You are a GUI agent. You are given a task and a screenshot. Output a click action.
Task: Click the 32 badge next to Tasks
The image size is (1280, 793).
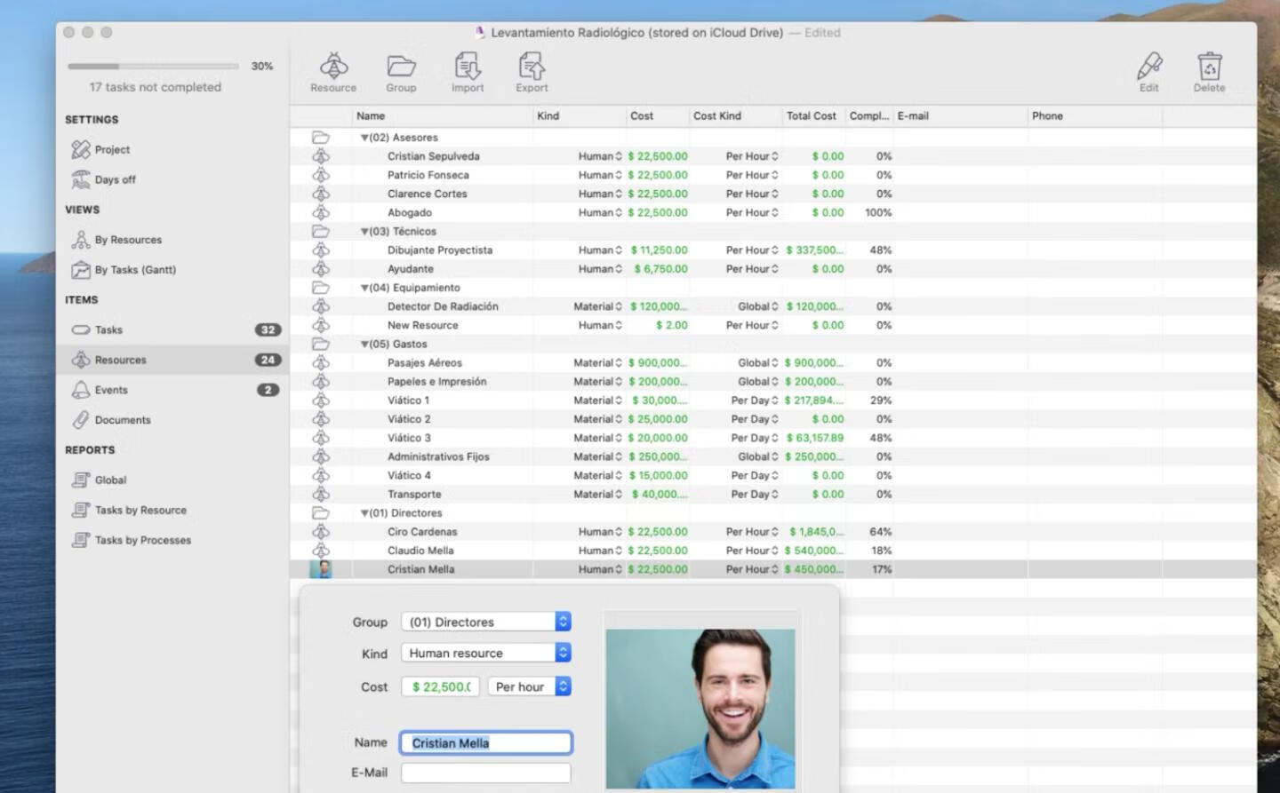click(x=268, y=329)
